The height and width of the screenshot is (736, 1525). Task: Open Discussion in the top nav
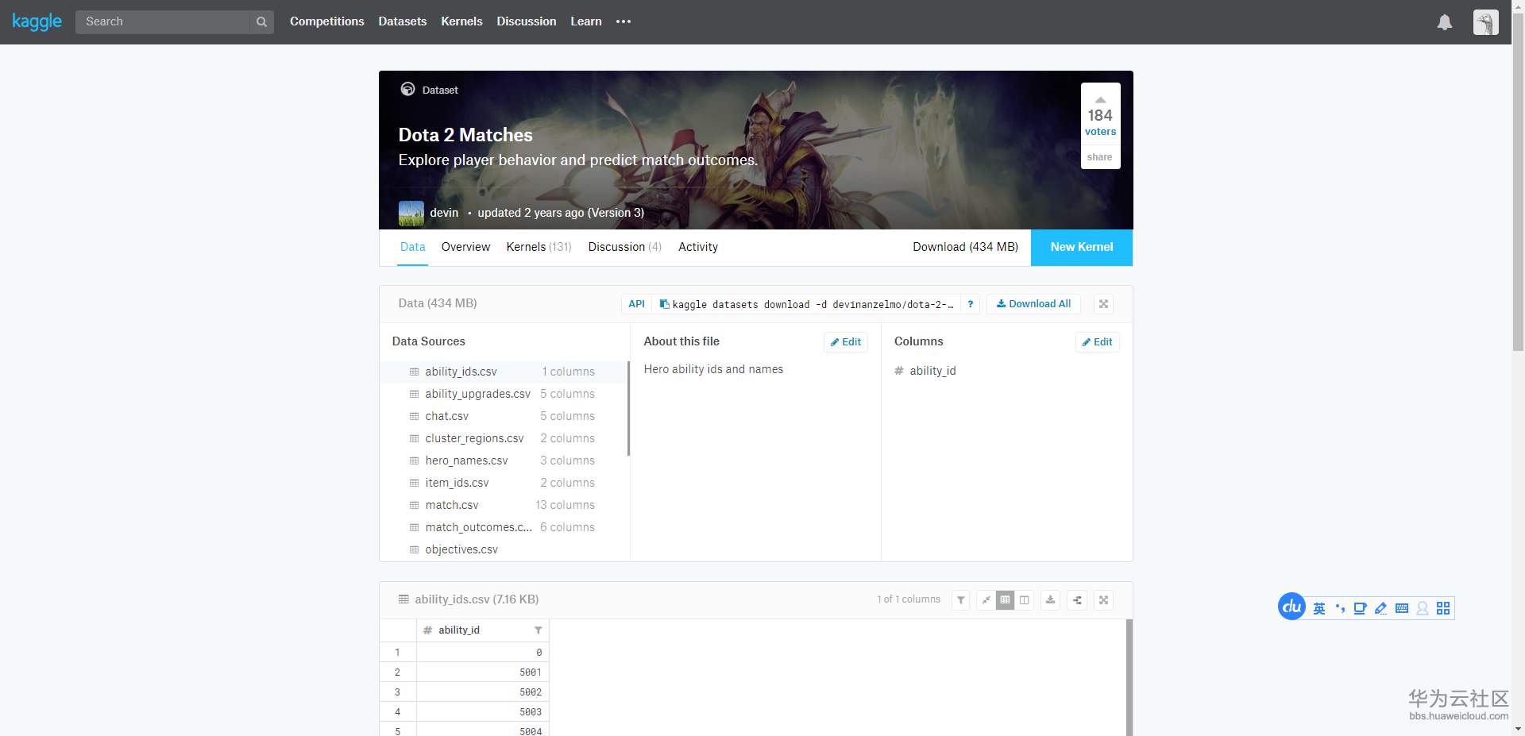coord(527,21)
